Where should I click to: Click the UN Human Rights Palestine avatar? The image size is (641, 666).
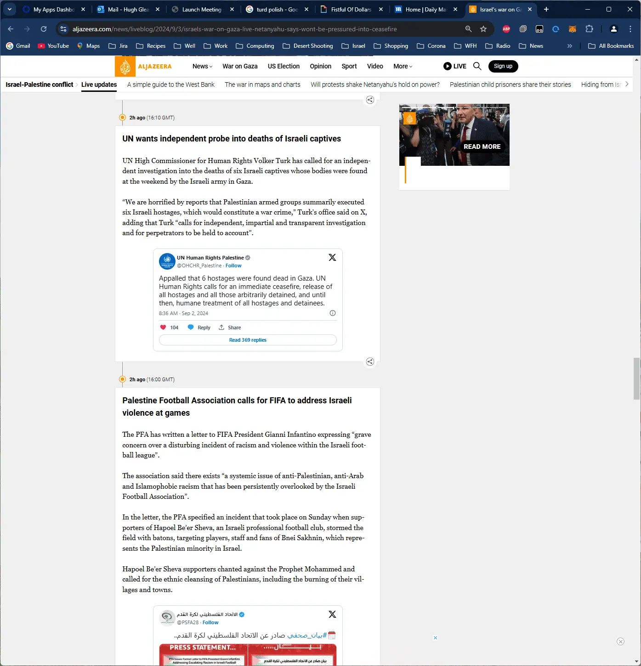(x=167, y=261)
